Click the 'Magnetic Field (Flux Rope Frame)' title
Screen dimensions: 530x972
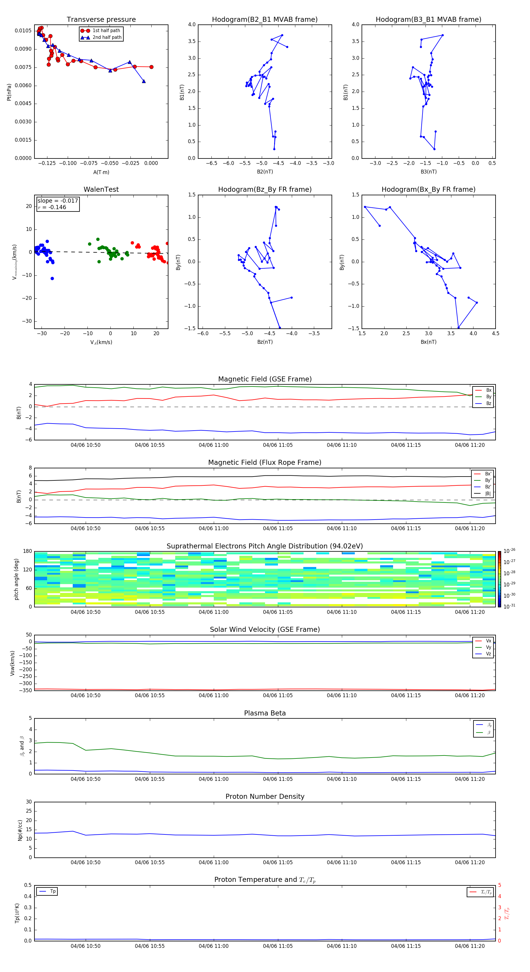click(x=265, y=463)
